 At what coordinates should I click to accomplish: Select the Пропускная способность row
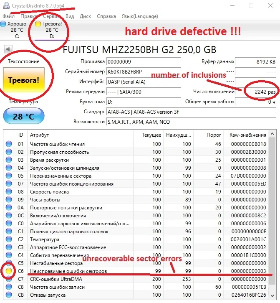point(136,152)
